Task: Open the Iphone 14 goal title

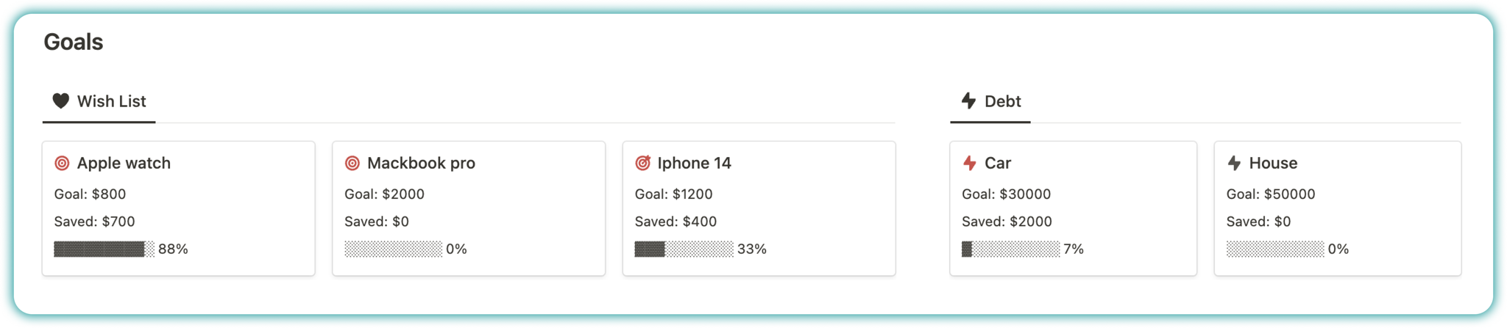Action: (694, 163)
